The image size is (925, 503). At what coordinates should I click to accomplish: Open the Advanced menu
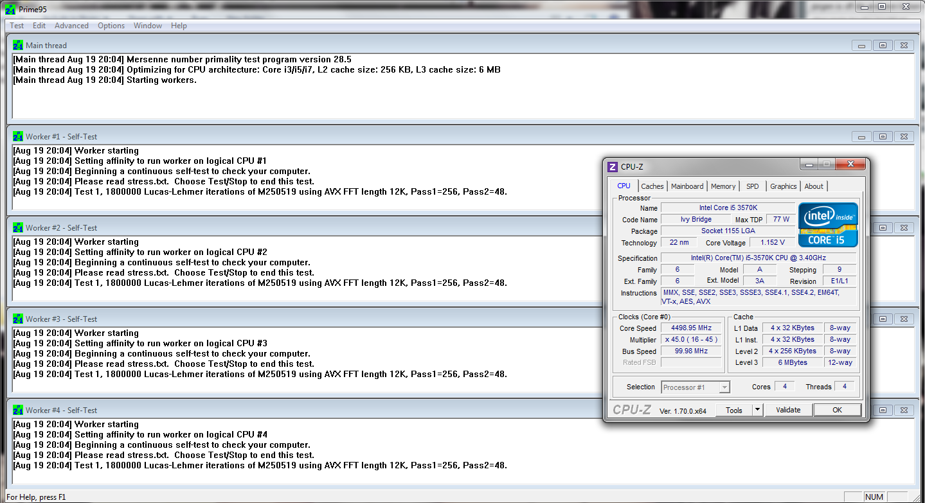click(71, 26)
